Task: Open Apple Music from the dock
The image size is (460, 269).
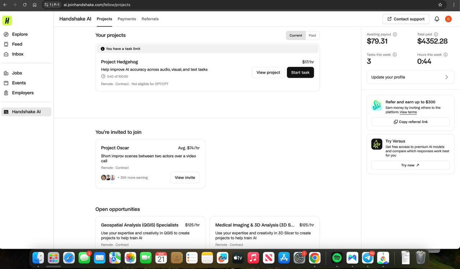Action: coord(253,257)
